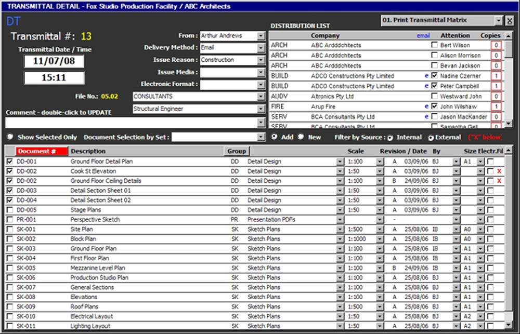Viewport: 520px width, 334px height.
Task: Open Document Selection by Set dropdown
Action: 261,137
